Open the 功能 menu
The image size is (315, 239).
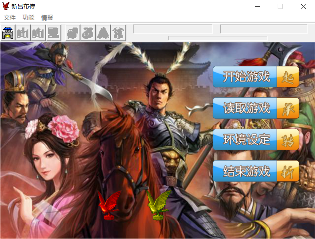(x=28, y=18)
